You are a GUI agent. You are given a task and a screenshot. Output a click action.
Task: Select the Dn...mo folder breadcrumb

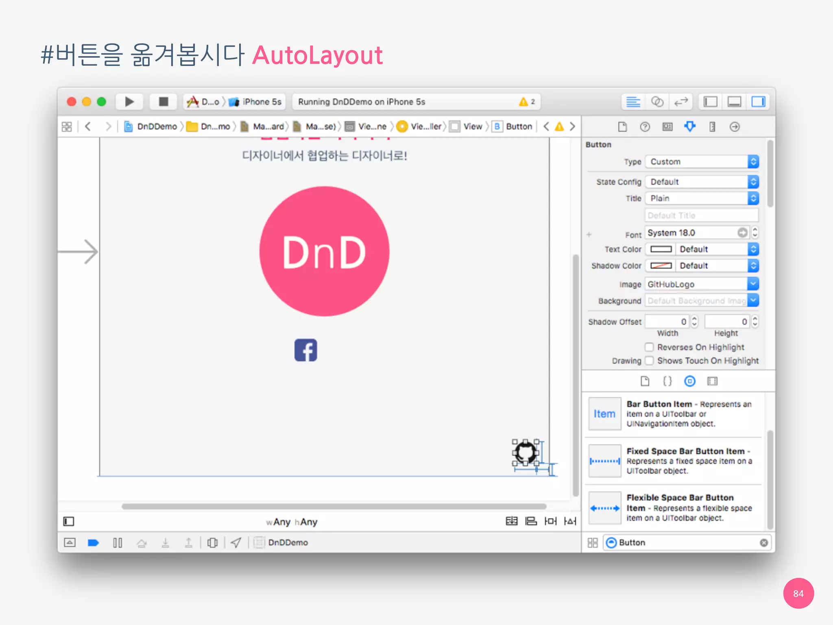click(x=209, y=127)
